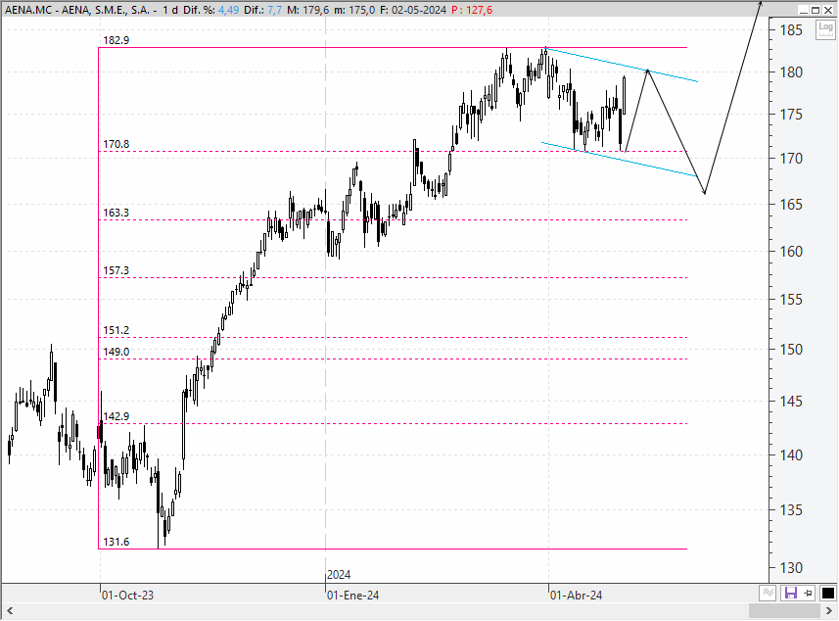This screenshot has height=621, width=839.
Task: Click the 170 price axis label
Action: [791, 159]
